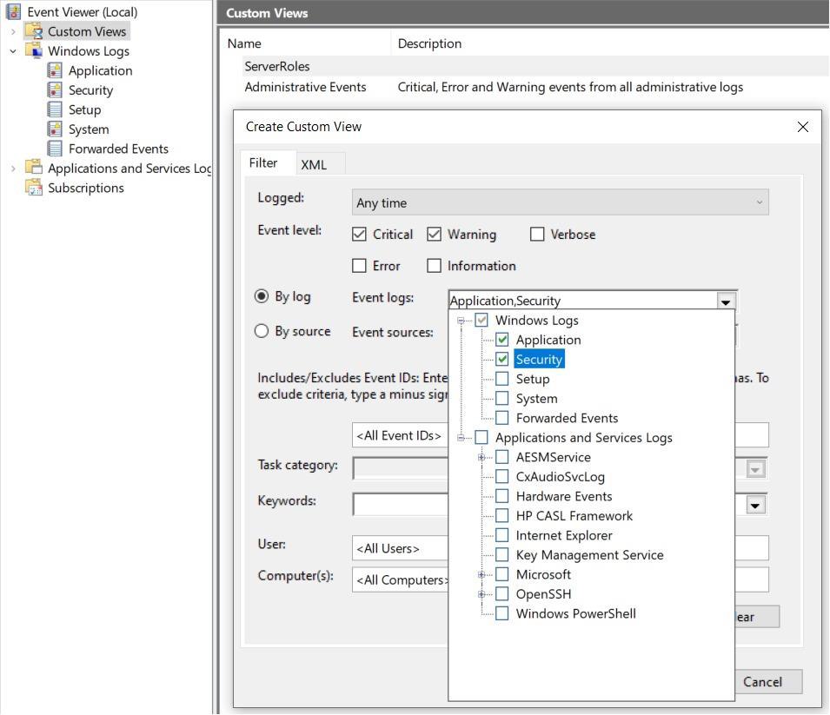The width and height of the screenshot is (830, 715).
Task: Click the Security log icon in sidebar
Action: (55, 90)
